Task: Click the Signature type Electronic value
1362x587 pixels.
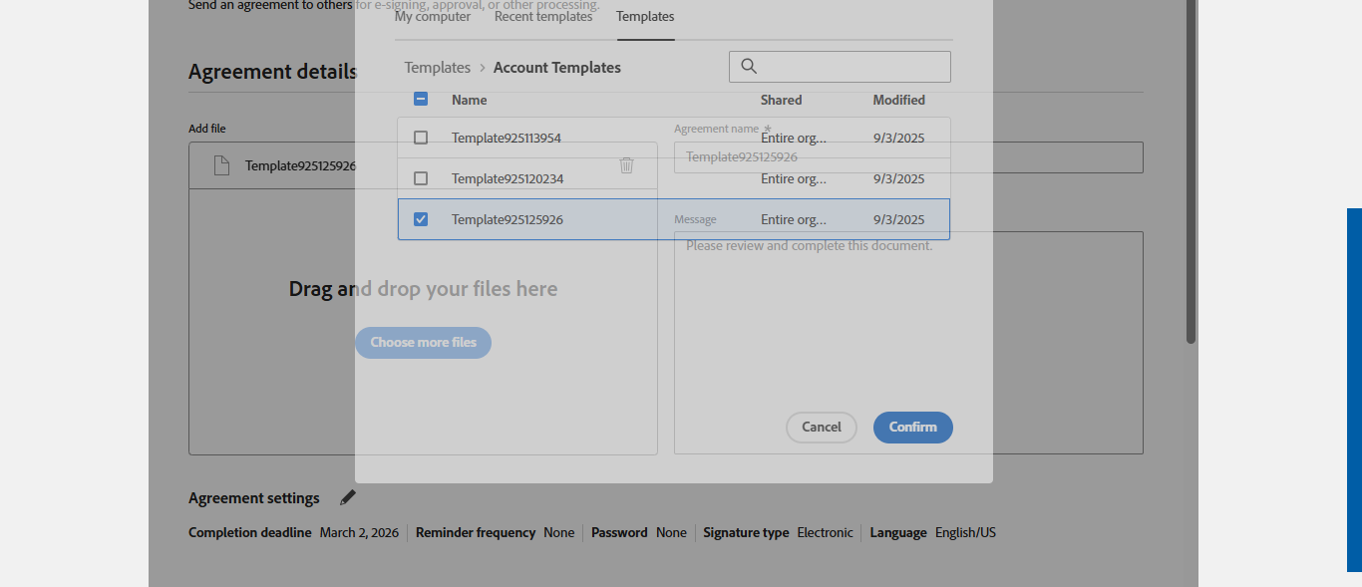Action: pyautogui.click(x=826, y=533)
